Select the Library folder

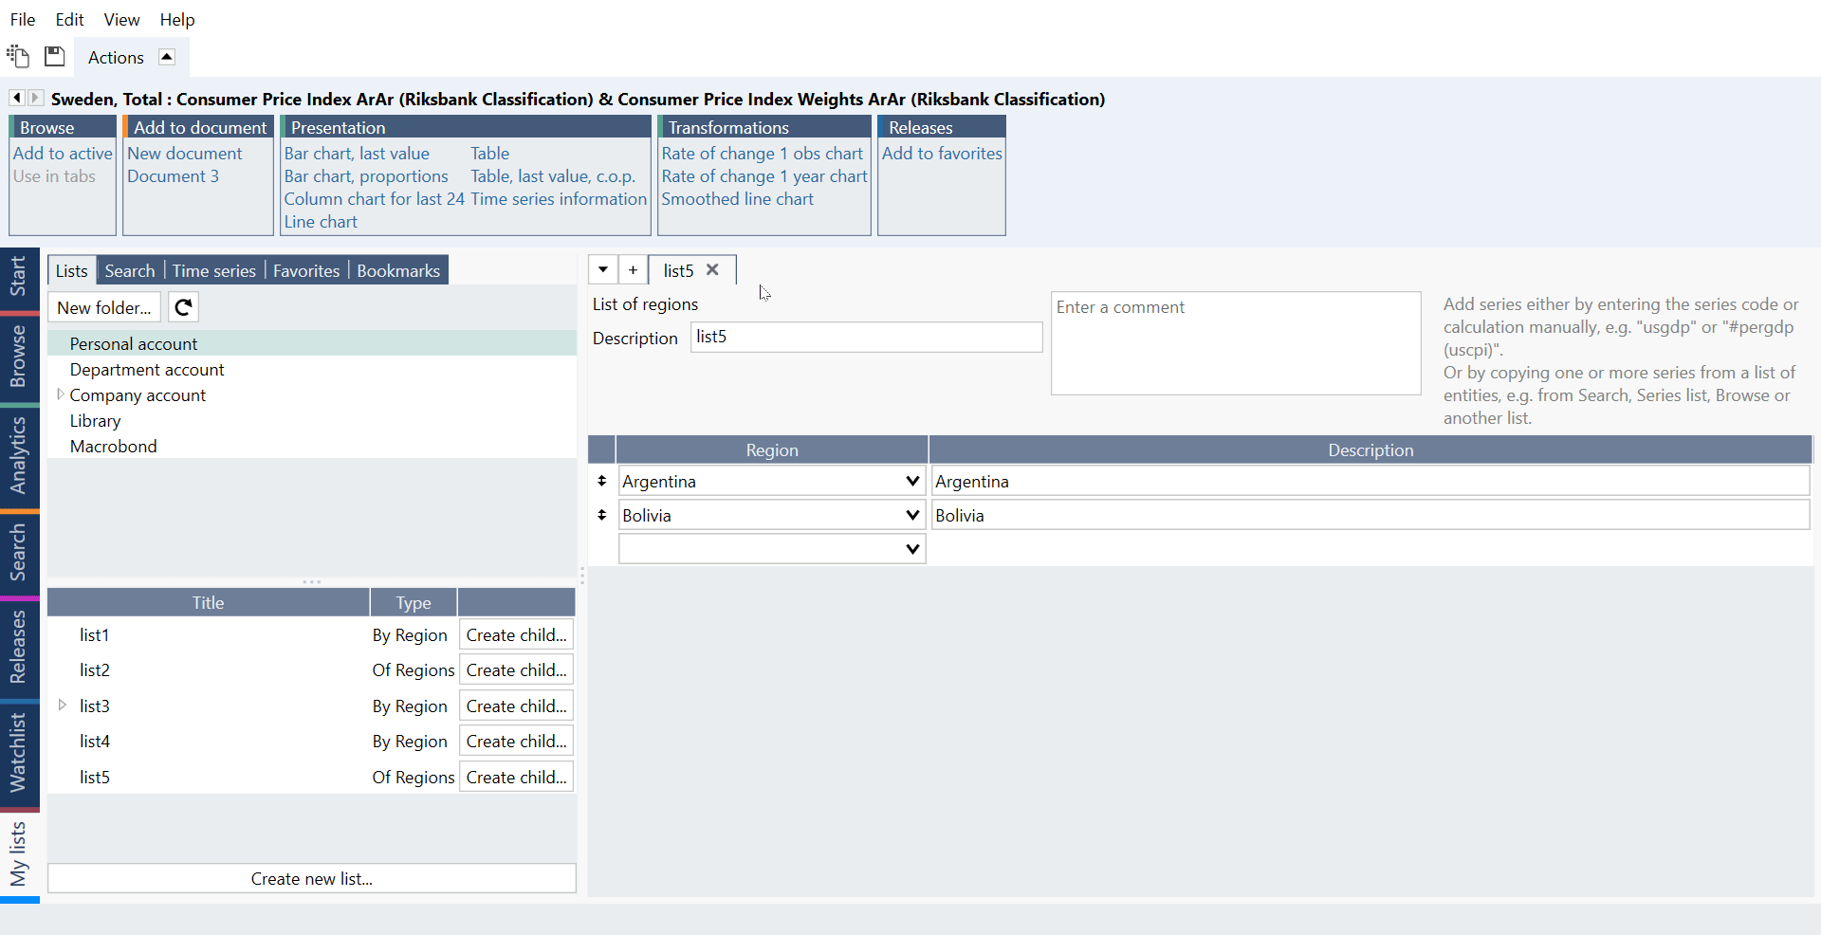point(312,420)
